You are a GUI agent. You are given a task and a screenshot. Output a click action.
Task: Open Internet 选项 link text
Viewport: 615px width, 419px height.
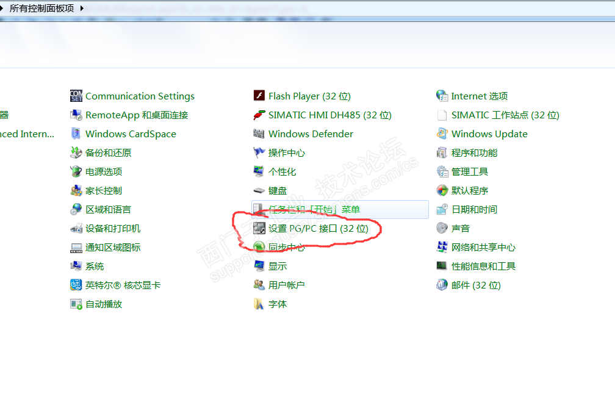pyautogui.click(x=480, y=96)
